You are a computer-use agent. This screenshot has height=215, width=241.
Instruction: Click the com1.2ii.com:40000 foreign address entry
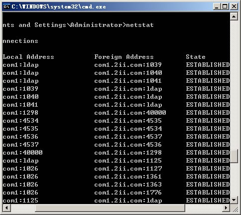pos(130,113)
